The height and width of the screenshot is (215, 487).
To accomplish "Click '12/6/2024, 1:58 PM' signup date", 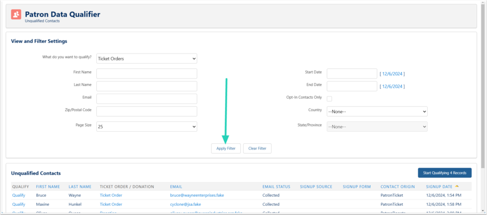I will pos(444,204).
